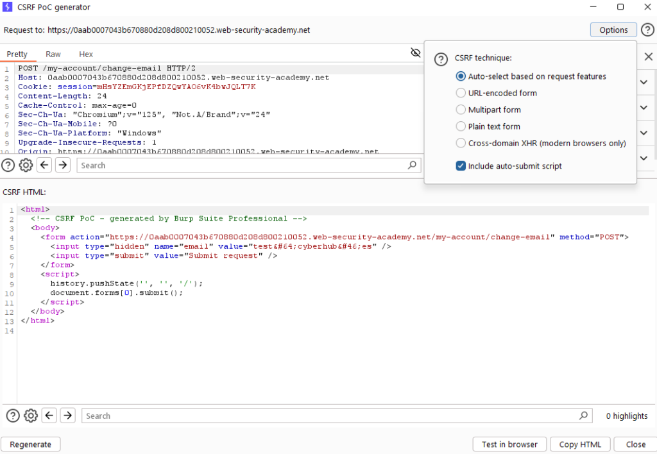Click the hidden email input line
The width and height of the screenshot is (657, 454).
click(x=221, y=246)
